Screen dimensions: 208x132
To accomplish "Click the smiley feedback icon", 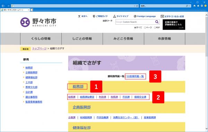I will tap(206, 6).
